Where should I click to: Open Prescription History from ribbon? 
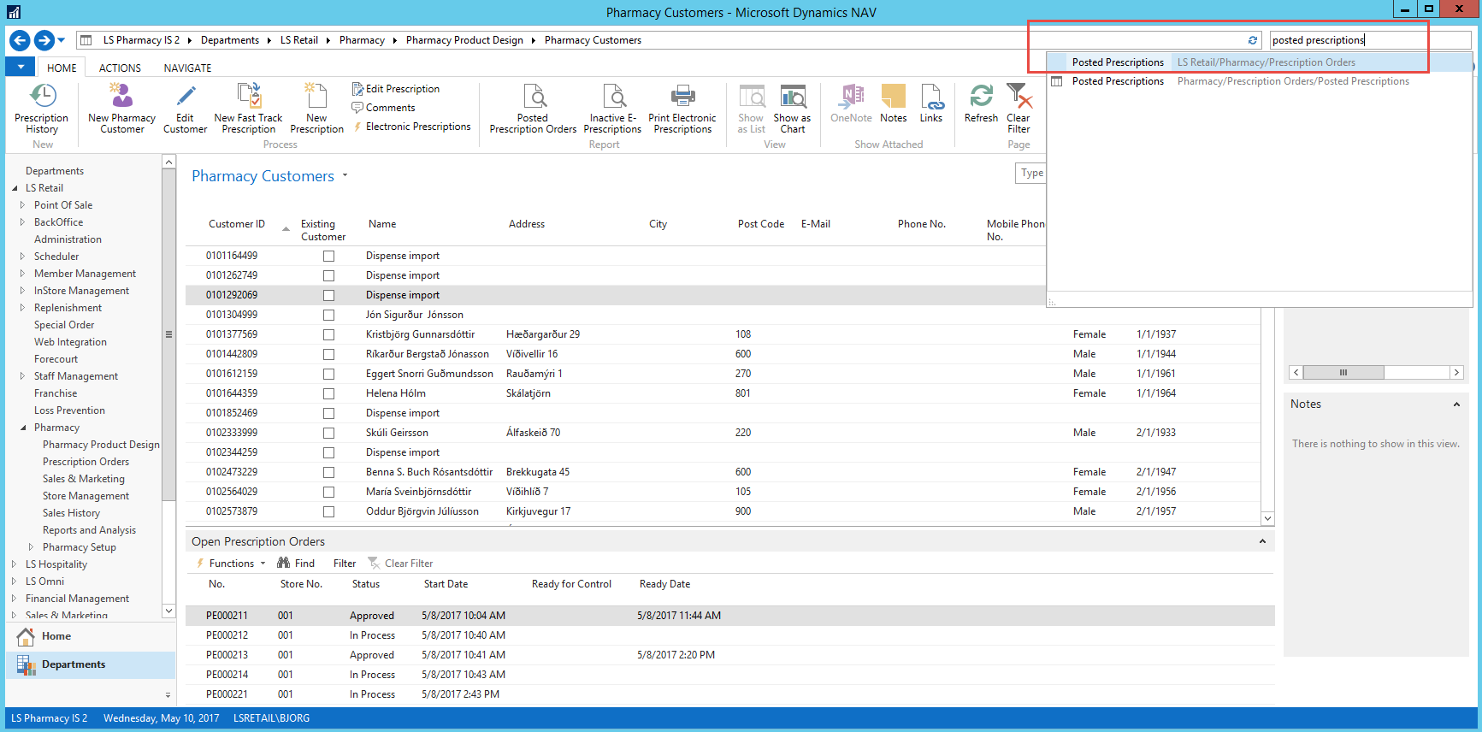tap(42, 108)
